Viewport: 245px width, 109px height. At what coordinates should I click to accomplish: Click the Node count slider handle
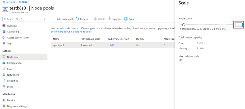click(184, 25)
